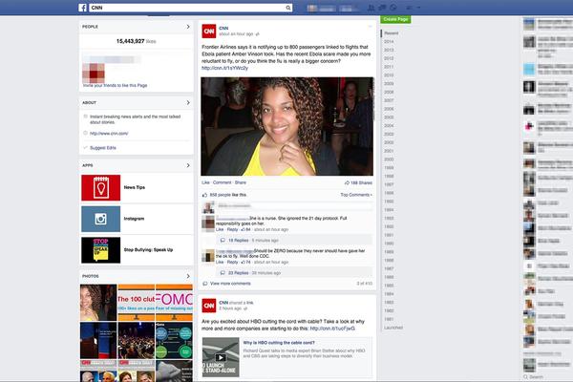The image size is (573, 382).
Task: Open the 188 Shares link
Action: coord(359,181)
